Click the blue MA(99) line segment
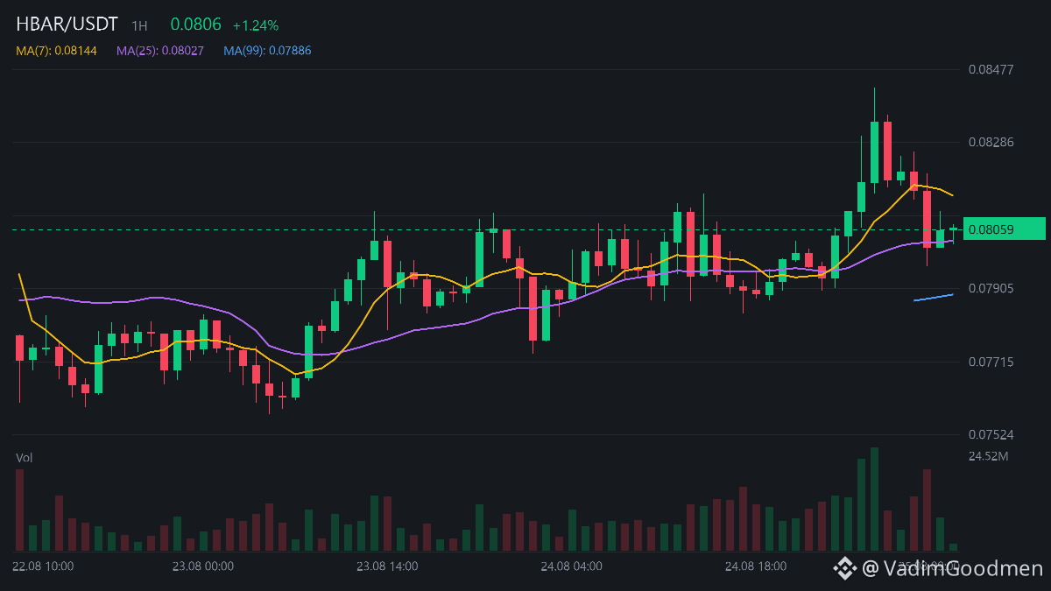The width and height of the screenshot is (1051, 591). 933,298
